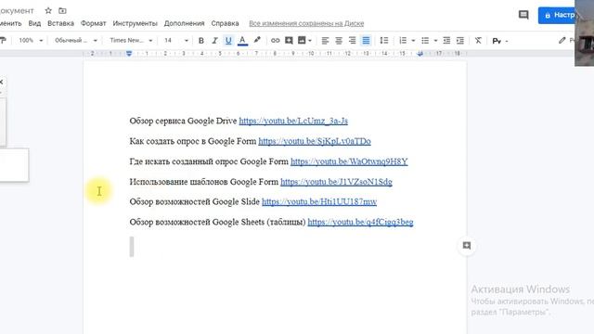Toggle underline formatting
This screenshot has height=334, width=594.
click(x=228, y=41)
